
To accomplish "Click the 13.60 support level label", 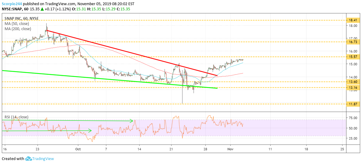I will [352, 82].
